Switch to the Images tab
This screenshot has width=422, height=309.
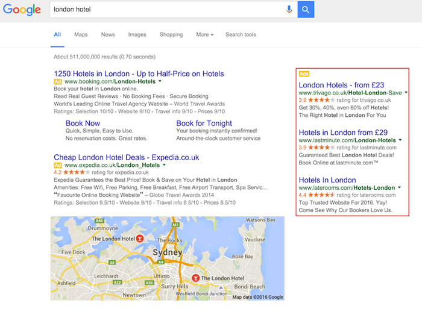[x=137, y=35]
